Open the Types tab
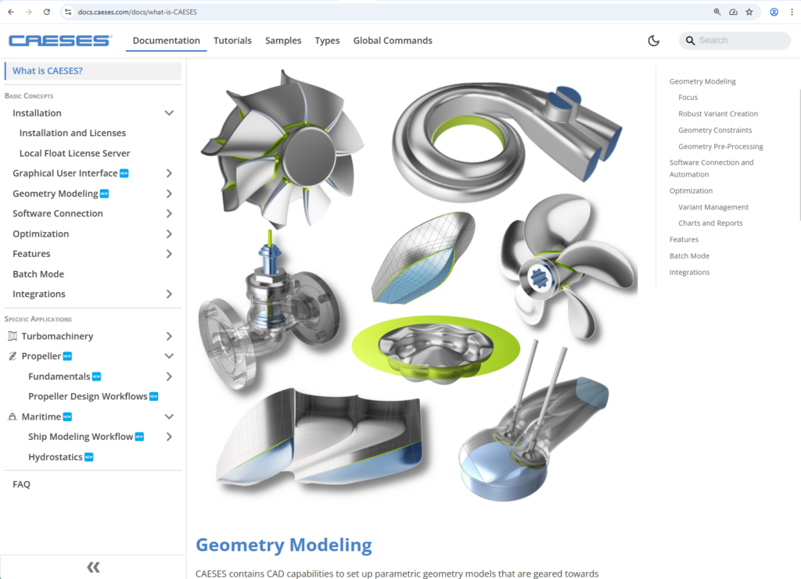 [x=327, y=41]
